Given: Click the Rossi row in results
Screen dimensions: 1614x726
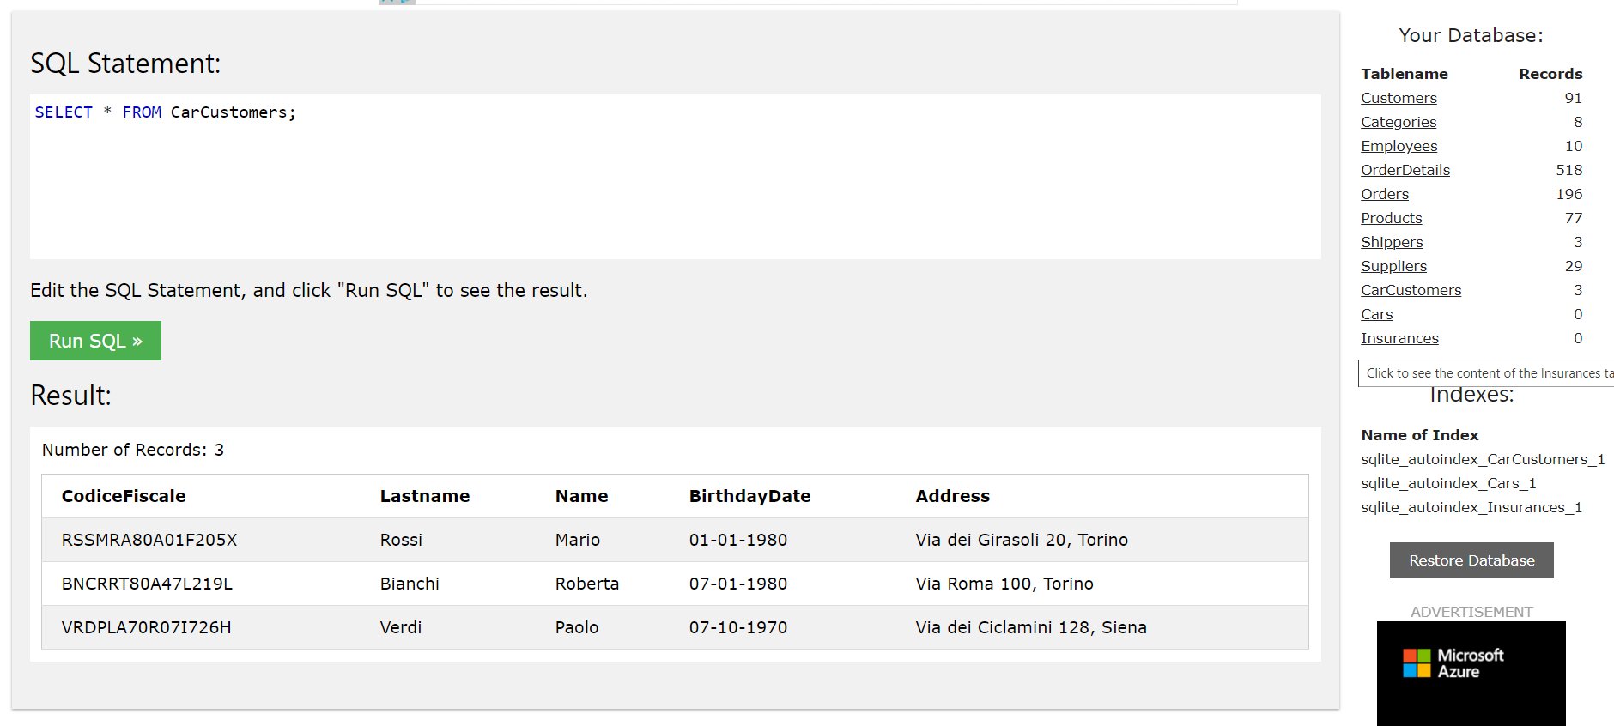Looking at the screenshot, I should (x=675, y=540).
